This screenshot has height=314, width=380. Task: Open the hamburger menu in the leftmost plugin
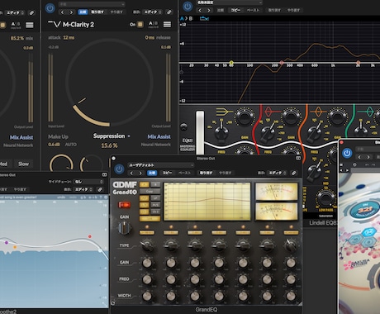click(30, 25)
